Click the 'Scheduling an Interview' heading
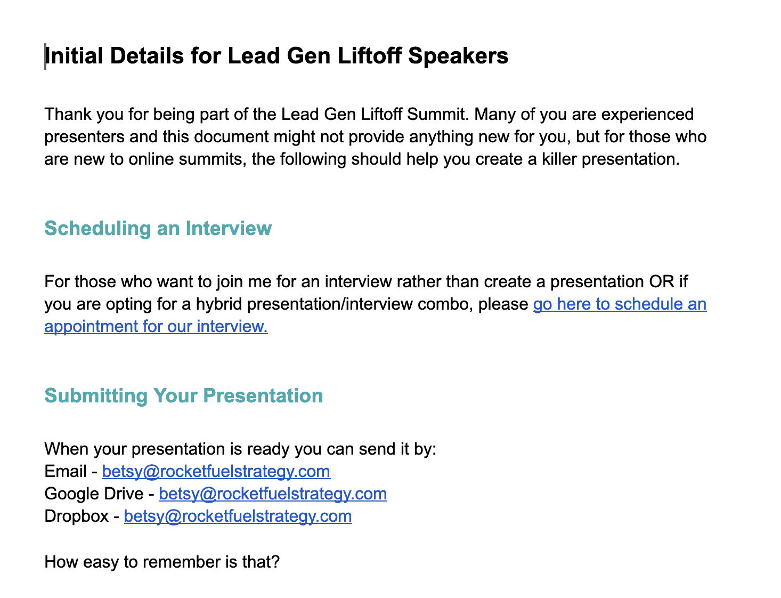781x598 pixels. coord(158,228)
